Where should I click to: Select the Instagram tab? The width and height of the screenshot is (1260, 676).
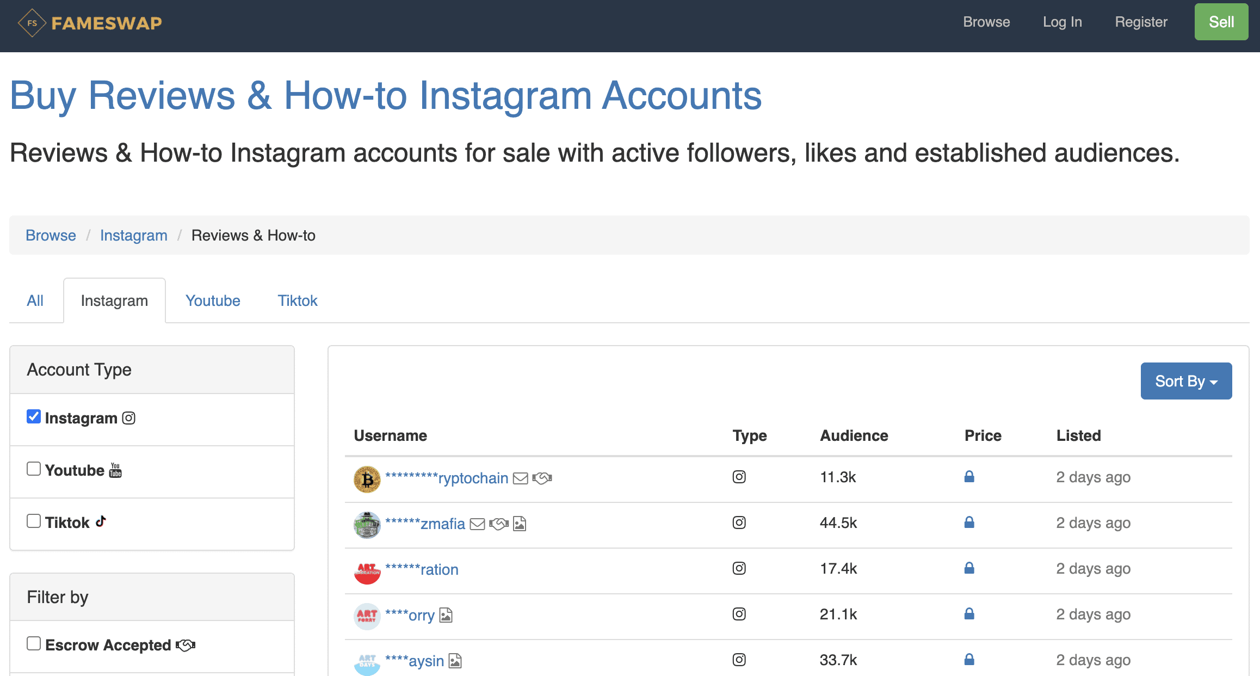[x=114, y=299]
